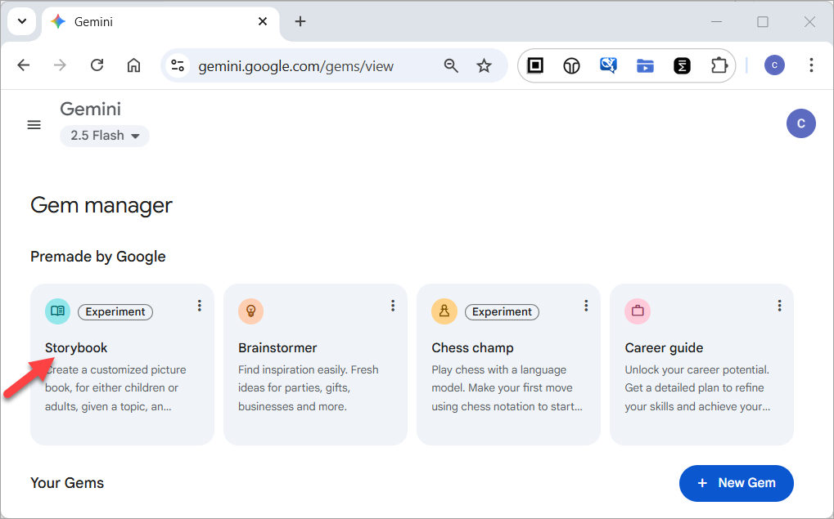Click the 'Gem manager' heading
The image size is (834, 519).
(101, 206)
